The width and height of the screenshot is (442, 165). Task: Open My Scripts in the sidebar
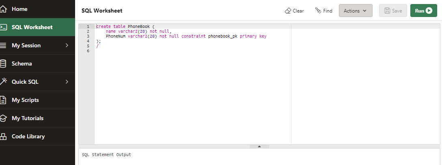click(37, 100)
